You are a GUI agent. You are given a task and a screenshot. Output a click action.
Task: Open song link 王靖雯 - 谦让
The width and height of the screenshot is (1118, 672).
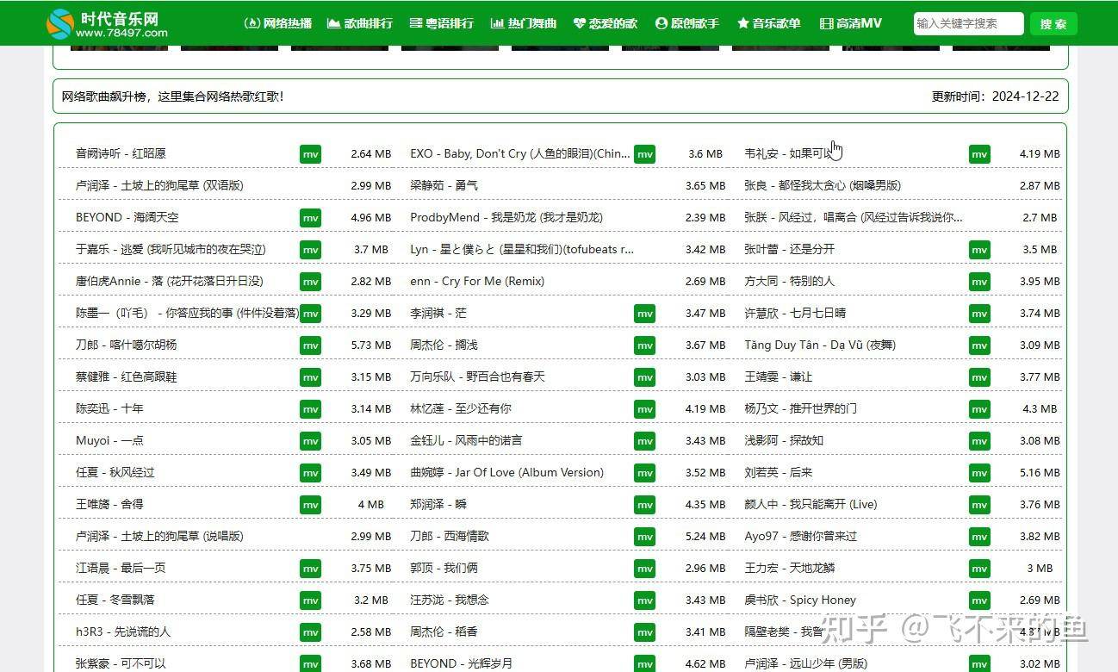coord(778,376)
